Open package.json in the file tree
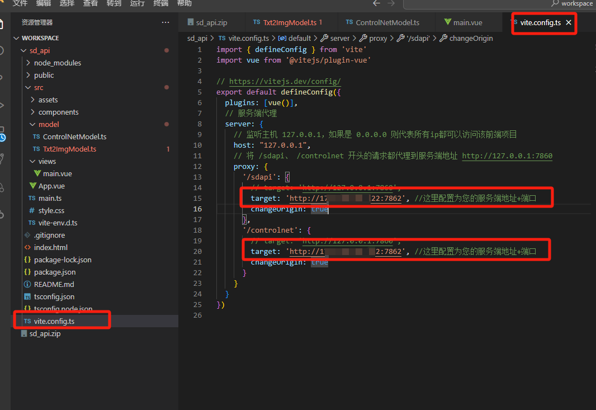 click(54, 272)
